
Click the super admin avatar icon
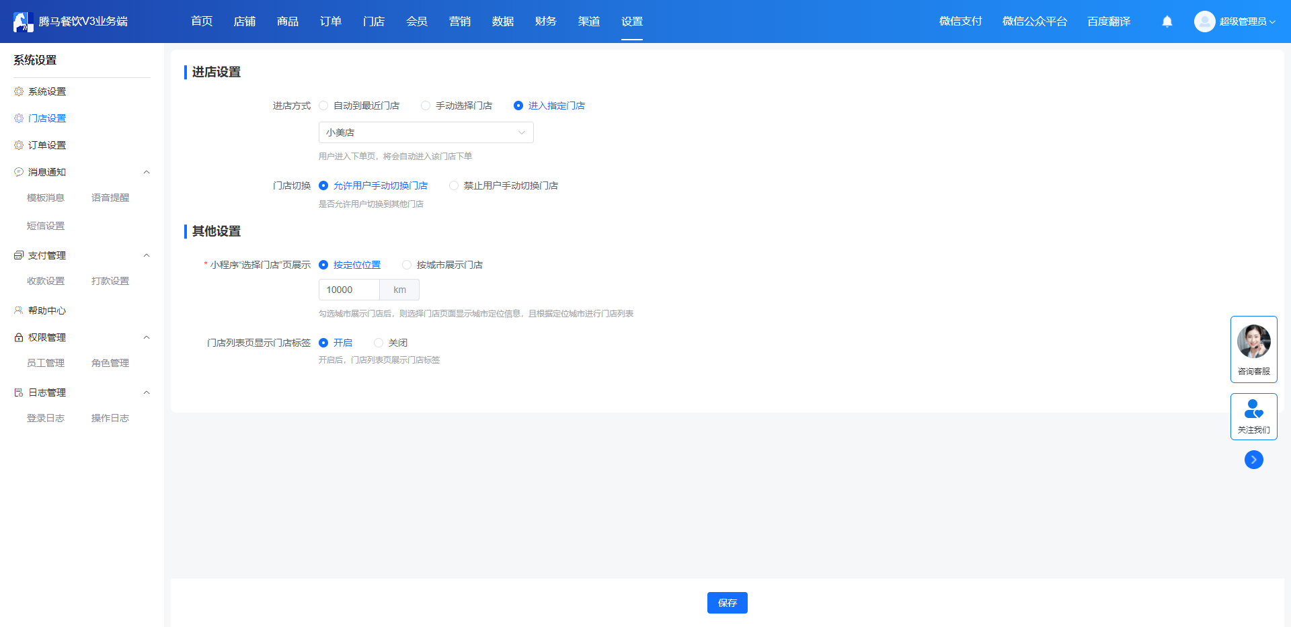coord(1205,22)
